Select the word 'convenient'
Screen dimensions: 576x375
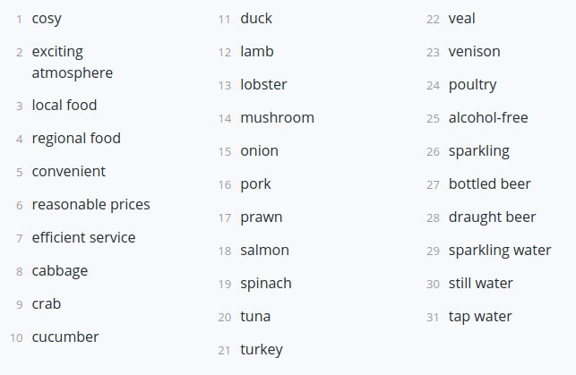69,171
